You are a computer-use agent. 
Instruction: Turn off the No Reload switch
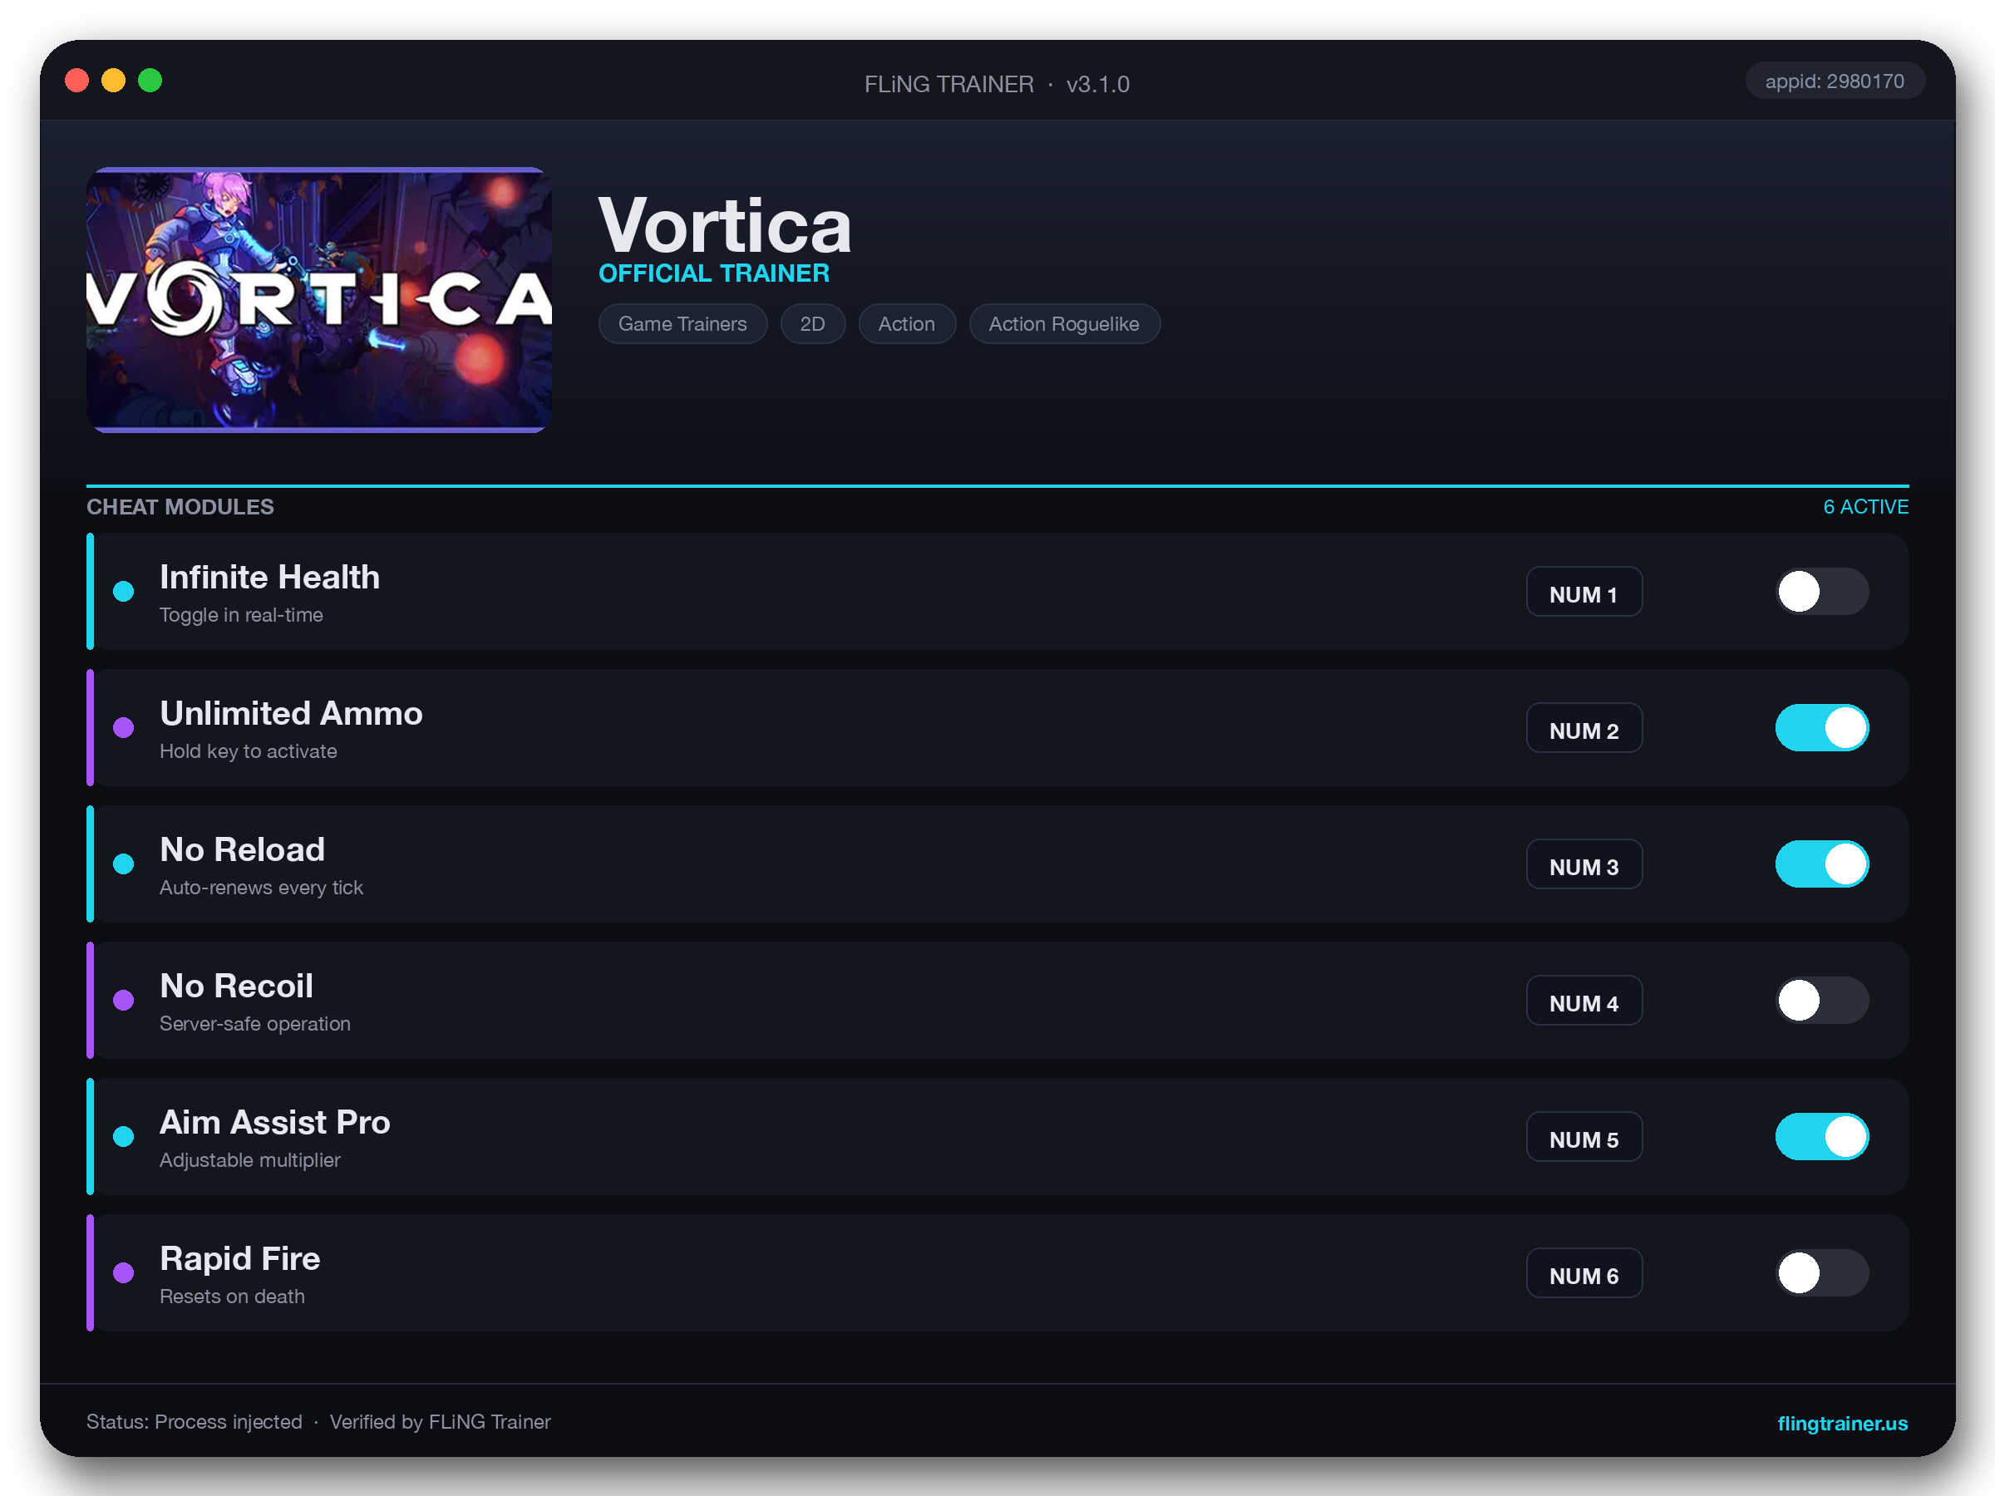pyautogui.click(x=1822, y=864)
